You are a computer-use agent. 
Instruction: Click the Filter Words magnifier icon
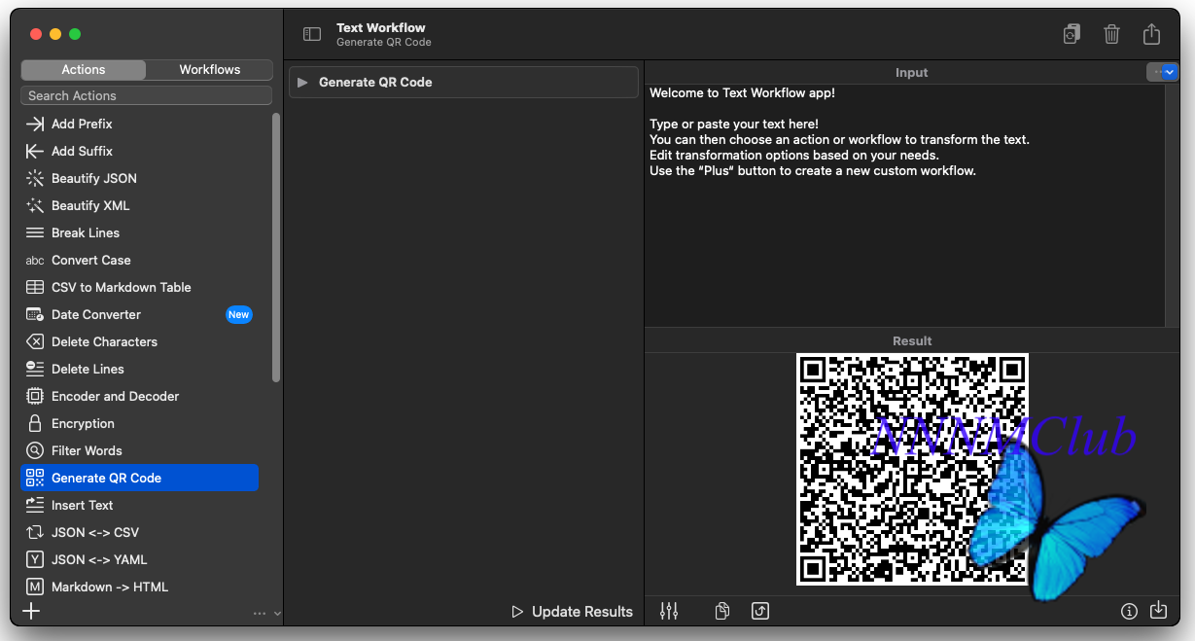(x=35, y=450)
